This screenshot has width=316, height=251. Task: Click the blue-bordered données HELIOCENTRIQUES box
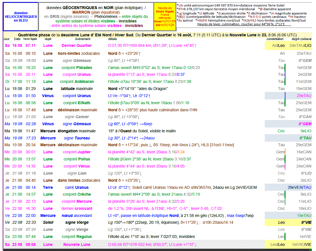[20, 17]
